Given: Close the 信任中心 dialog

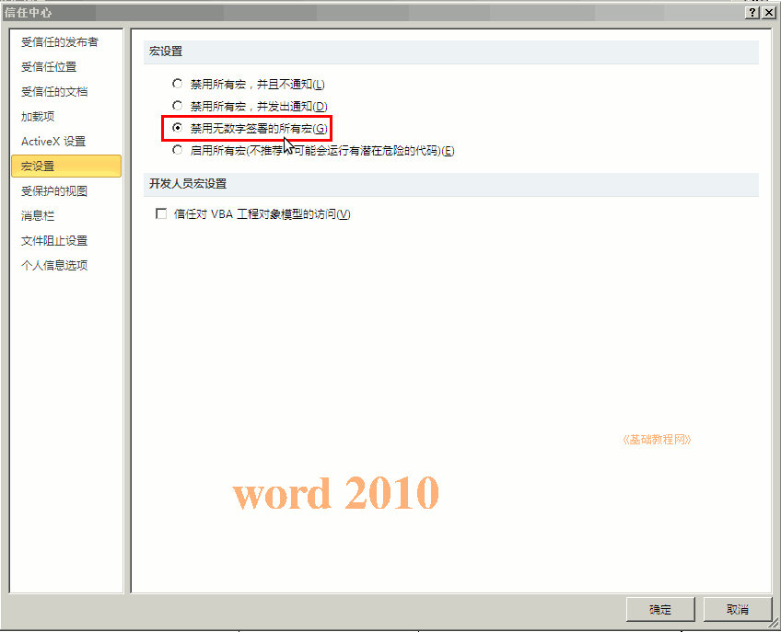Looking at the screenshot, I should point(769,13).
